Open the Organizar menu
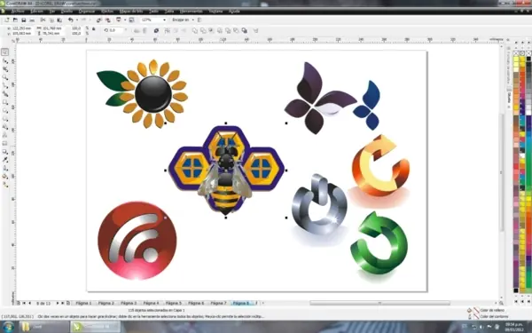This screenshot has width=532, height=333. 87,12
